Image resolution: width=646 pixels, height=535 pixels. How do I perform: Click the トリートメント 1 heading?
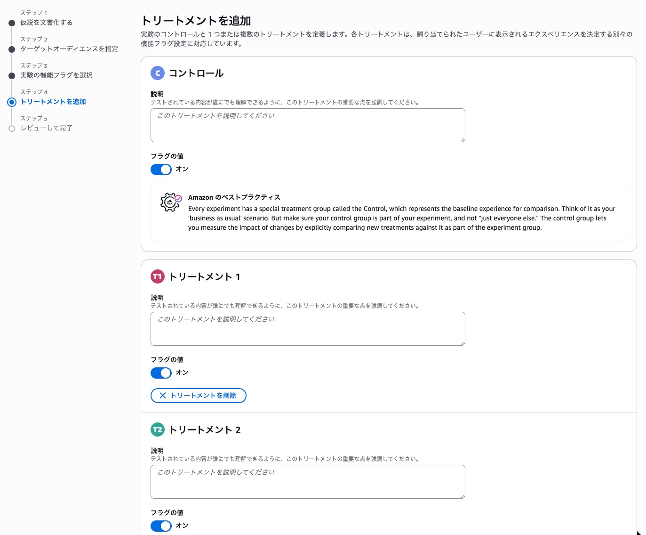205,277
